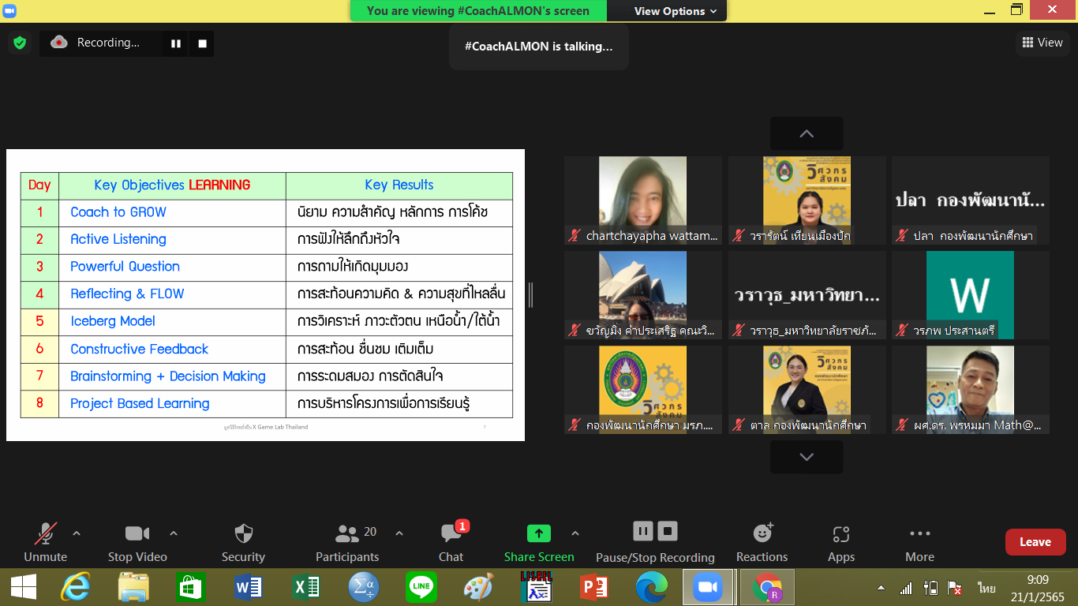Click the red Leave button
The width and height of the screenshot is (1078, 606).
(1035, 542)
